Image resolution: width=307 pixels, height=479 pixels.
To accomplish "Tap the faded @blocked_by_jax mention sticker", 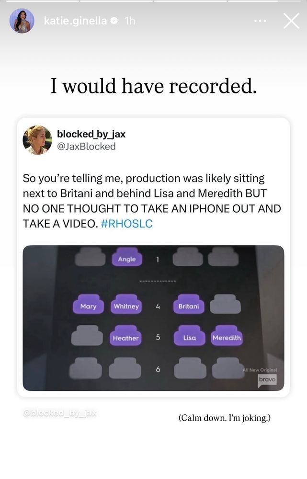I will point(60,413).
